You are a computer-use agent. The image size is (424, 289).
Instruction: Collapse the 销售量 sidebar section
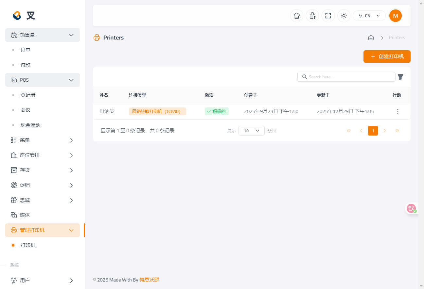click(43, 35)
